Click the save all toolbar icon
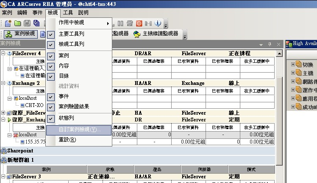 pyautogui.click(x=36, y=23)
